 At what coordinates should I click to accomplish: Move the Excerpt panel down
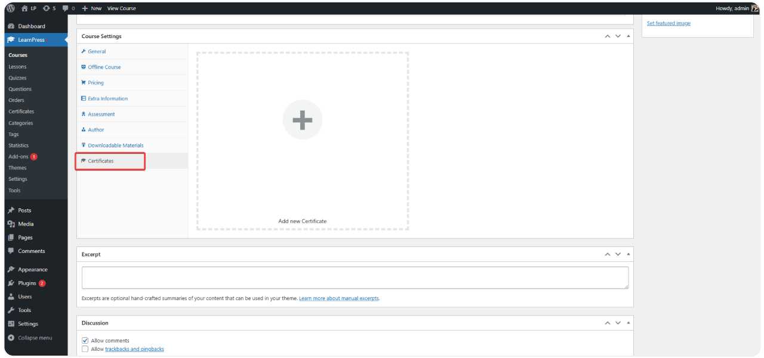618,254
